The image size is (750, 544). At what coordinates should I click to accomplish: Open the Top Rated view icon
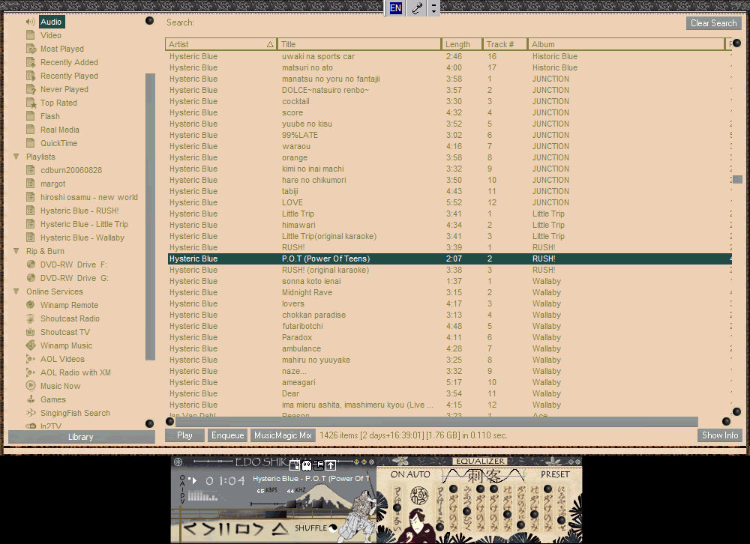click(x=31, y=103)
